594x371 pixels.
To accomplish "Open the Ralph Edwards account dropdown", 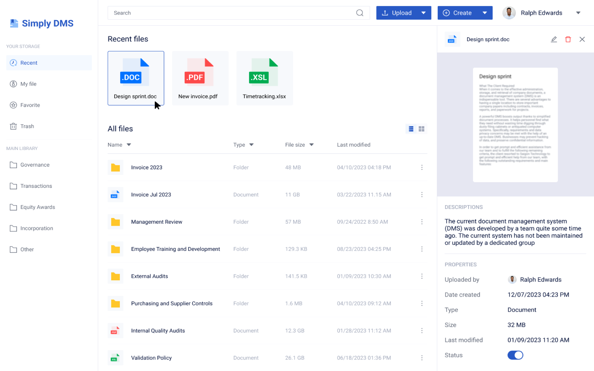I will point(578,13).
